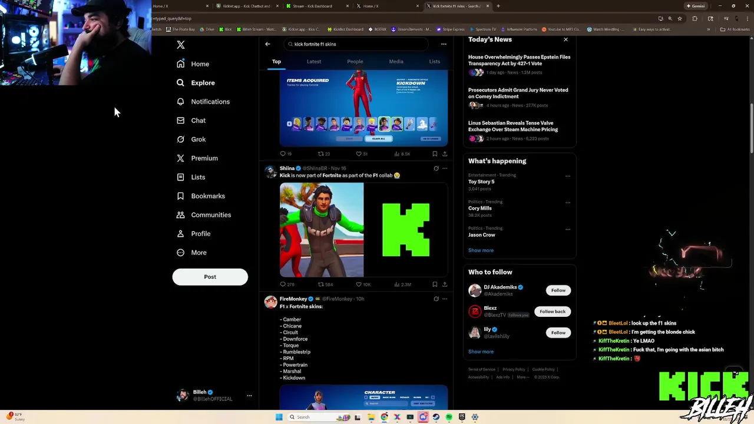Show more under Who to follow
This screenshot has height=424, width=754.
point(481,352)
